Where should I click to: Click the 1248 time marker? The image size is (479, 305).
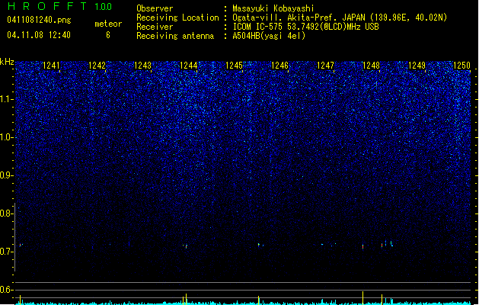[371, 66]
